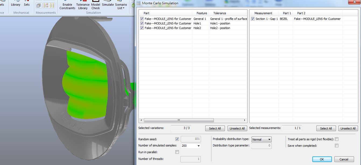
Task: Click the Part 2 column header
Action: click(317, 13)
